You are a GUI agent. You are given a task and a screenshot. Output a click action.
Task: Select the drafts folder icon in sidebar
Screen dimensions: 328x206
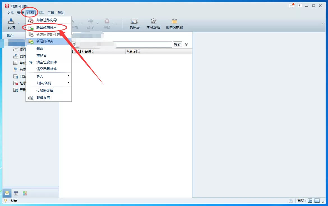coord(15,63)
